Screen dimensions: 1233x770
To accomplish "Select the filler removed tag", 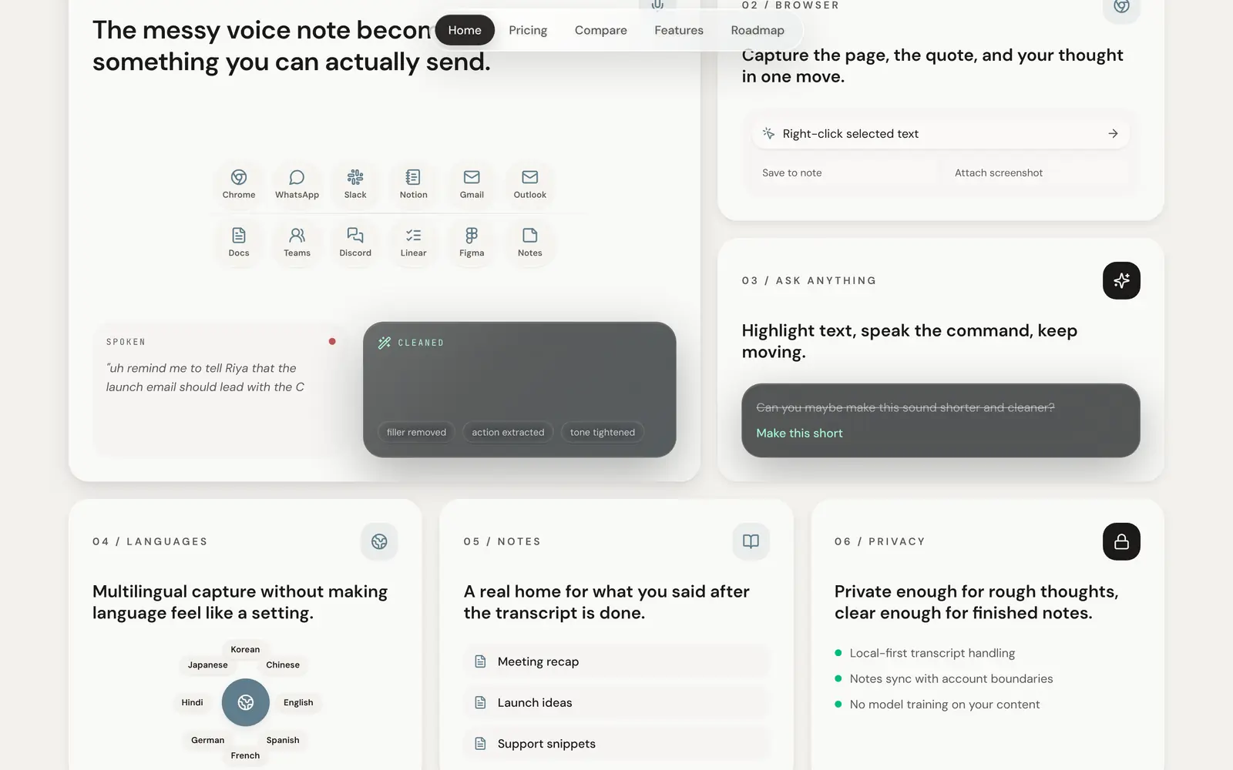I will 416,432.
